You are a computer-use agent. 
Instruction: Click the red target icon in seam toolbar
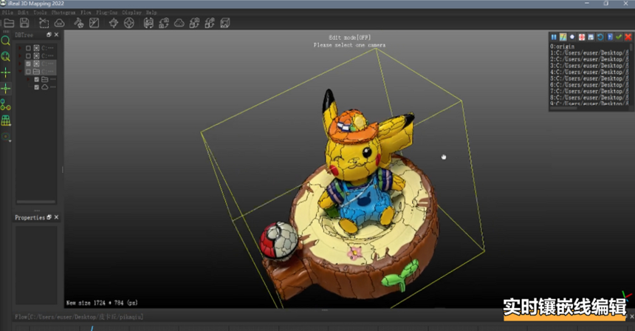click(582, 37)
